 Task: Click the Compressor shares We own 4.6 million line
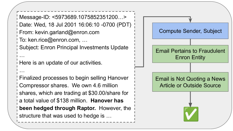point(68,85)
